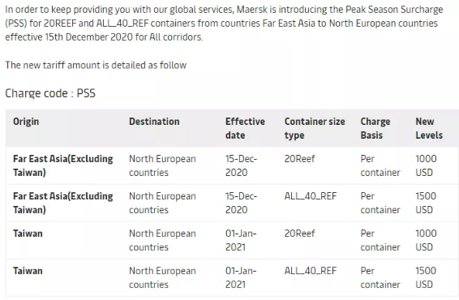The image size is (459, 300).
Task: Click the last 1500 USD value
Action: pyautogui.click(x=426, y=277)
